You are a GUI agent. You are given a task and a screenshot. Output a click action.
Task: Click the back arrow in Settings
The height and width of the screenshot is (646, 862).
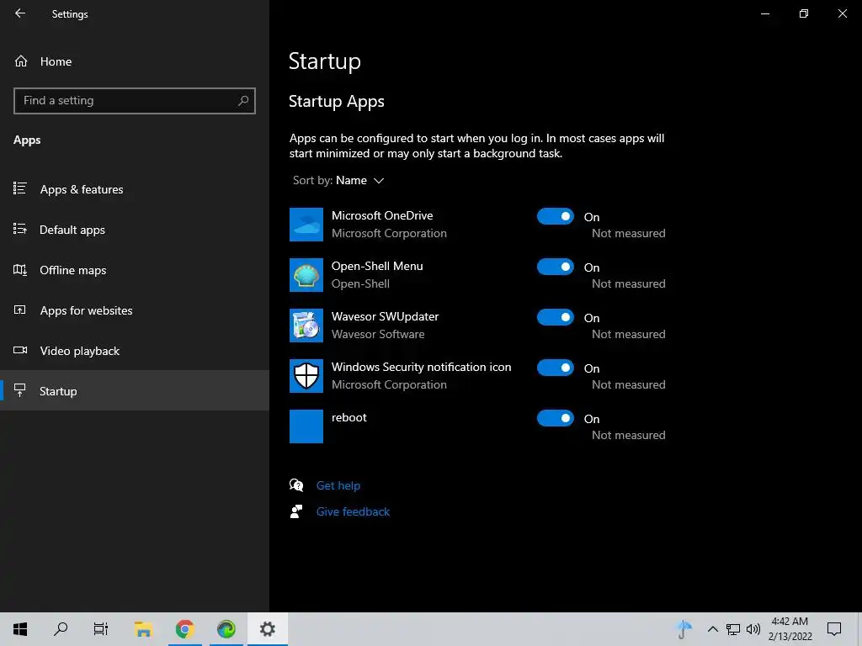20,13
